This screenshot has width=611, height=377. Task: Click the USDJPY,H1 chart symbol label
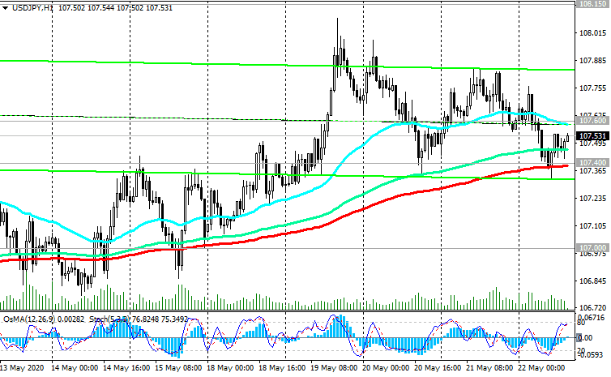(32, 8)
